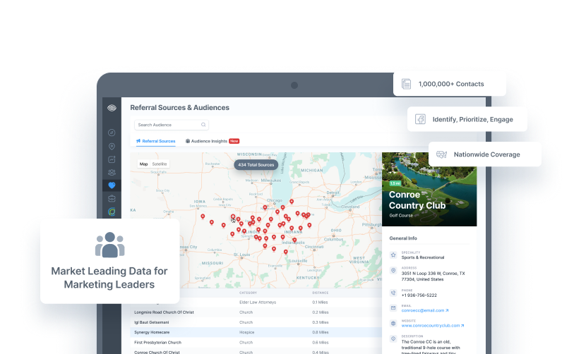This screenshot has width=586, height=354.
Task: Click the people icon on Market Leading Data card
Action: pyautogui.click(x=110, y=245)
